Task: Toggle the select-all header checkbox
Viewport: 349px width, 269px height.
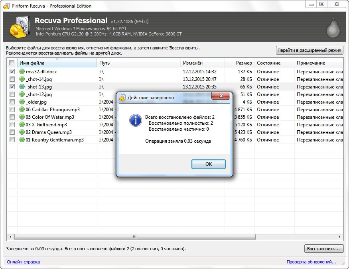Action: 12,63
